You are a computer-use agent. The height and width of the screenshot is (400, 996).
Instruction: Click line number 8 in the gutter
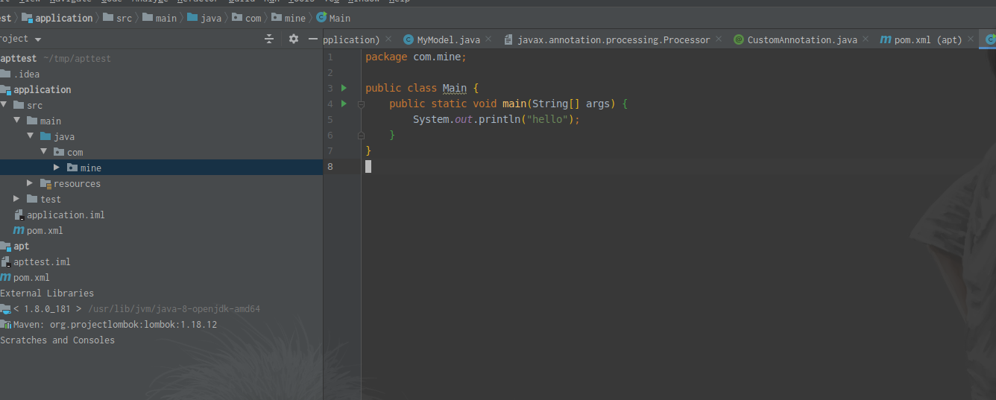coord(330,166)
